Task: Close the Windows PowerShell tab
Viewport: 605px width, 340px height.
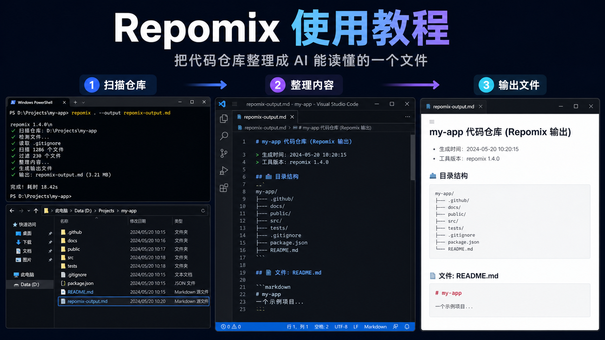Action: tap(64, 102)
